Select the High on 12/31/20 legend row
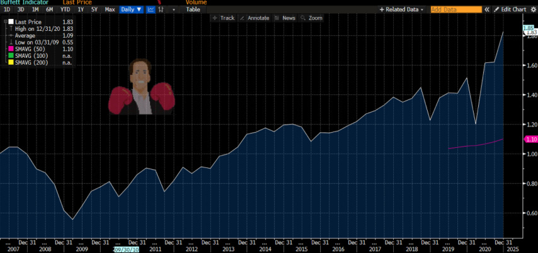The width and height of the screenshot is (538, 253). coord(41,29)
